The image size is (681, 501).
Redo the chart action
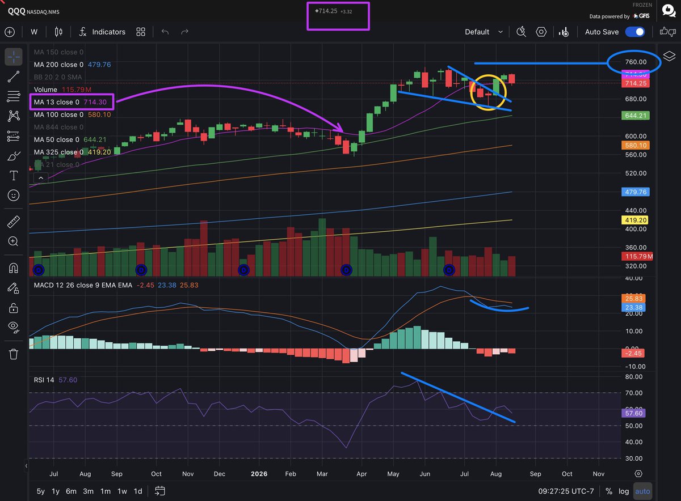pyautogui.click(x=184, y=32)
